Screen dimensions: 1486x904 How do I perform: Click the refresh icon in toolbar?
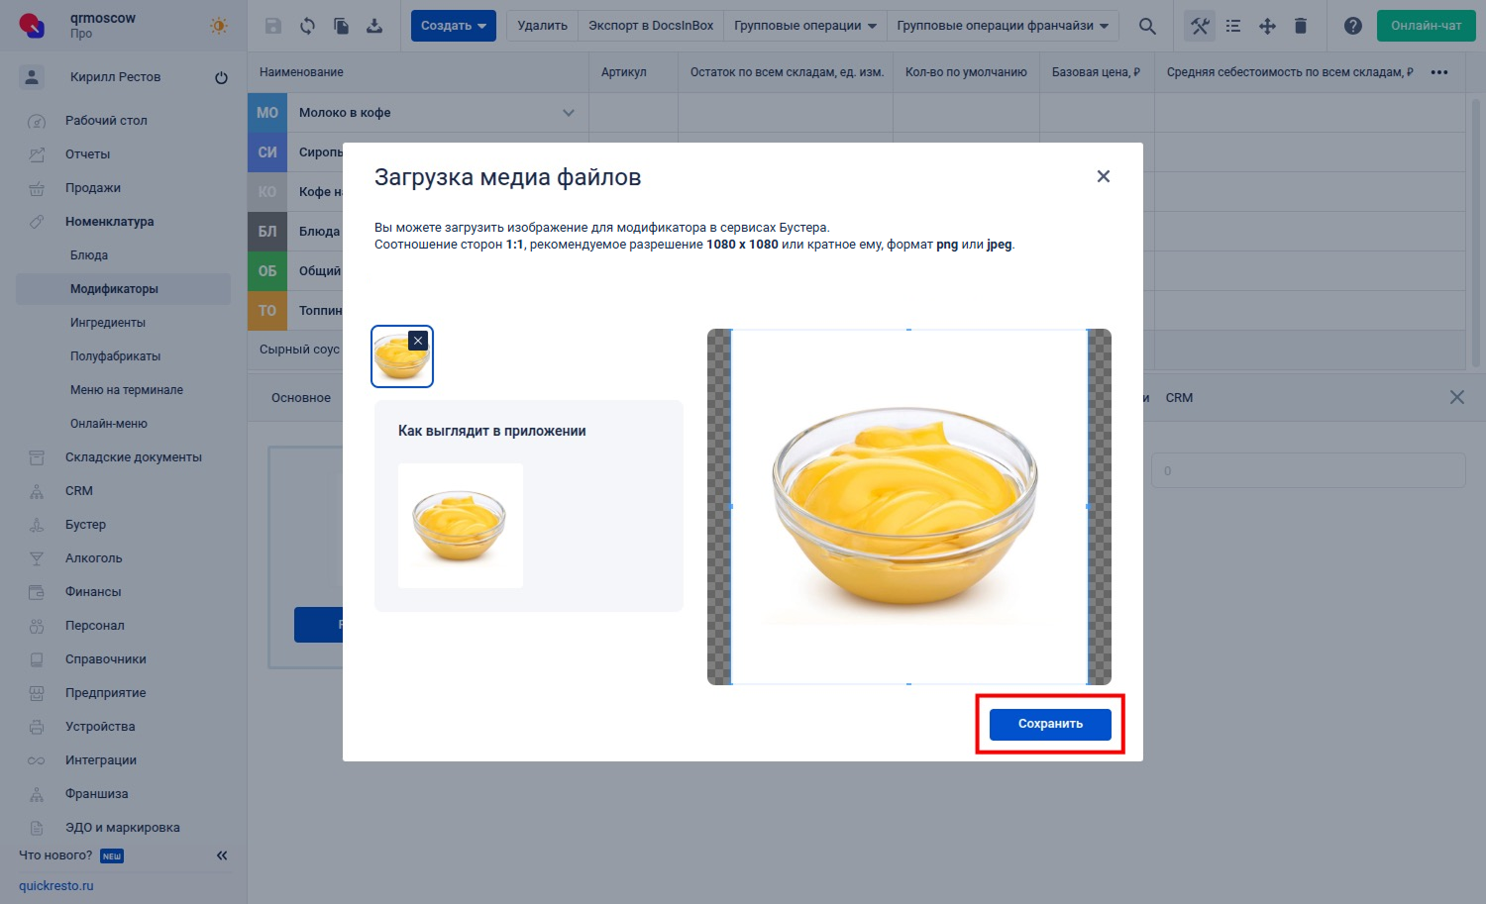(307, 26)
